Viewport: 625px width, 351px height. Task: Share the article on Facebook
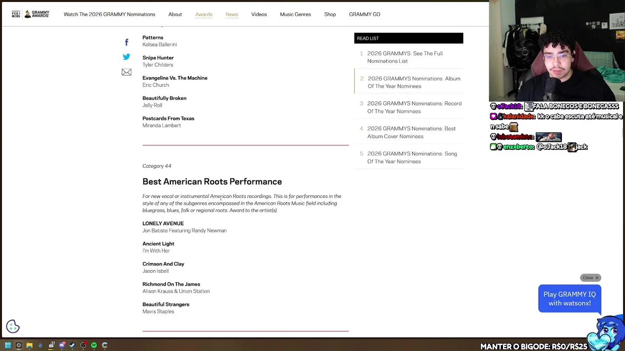[x=126, y=42]
